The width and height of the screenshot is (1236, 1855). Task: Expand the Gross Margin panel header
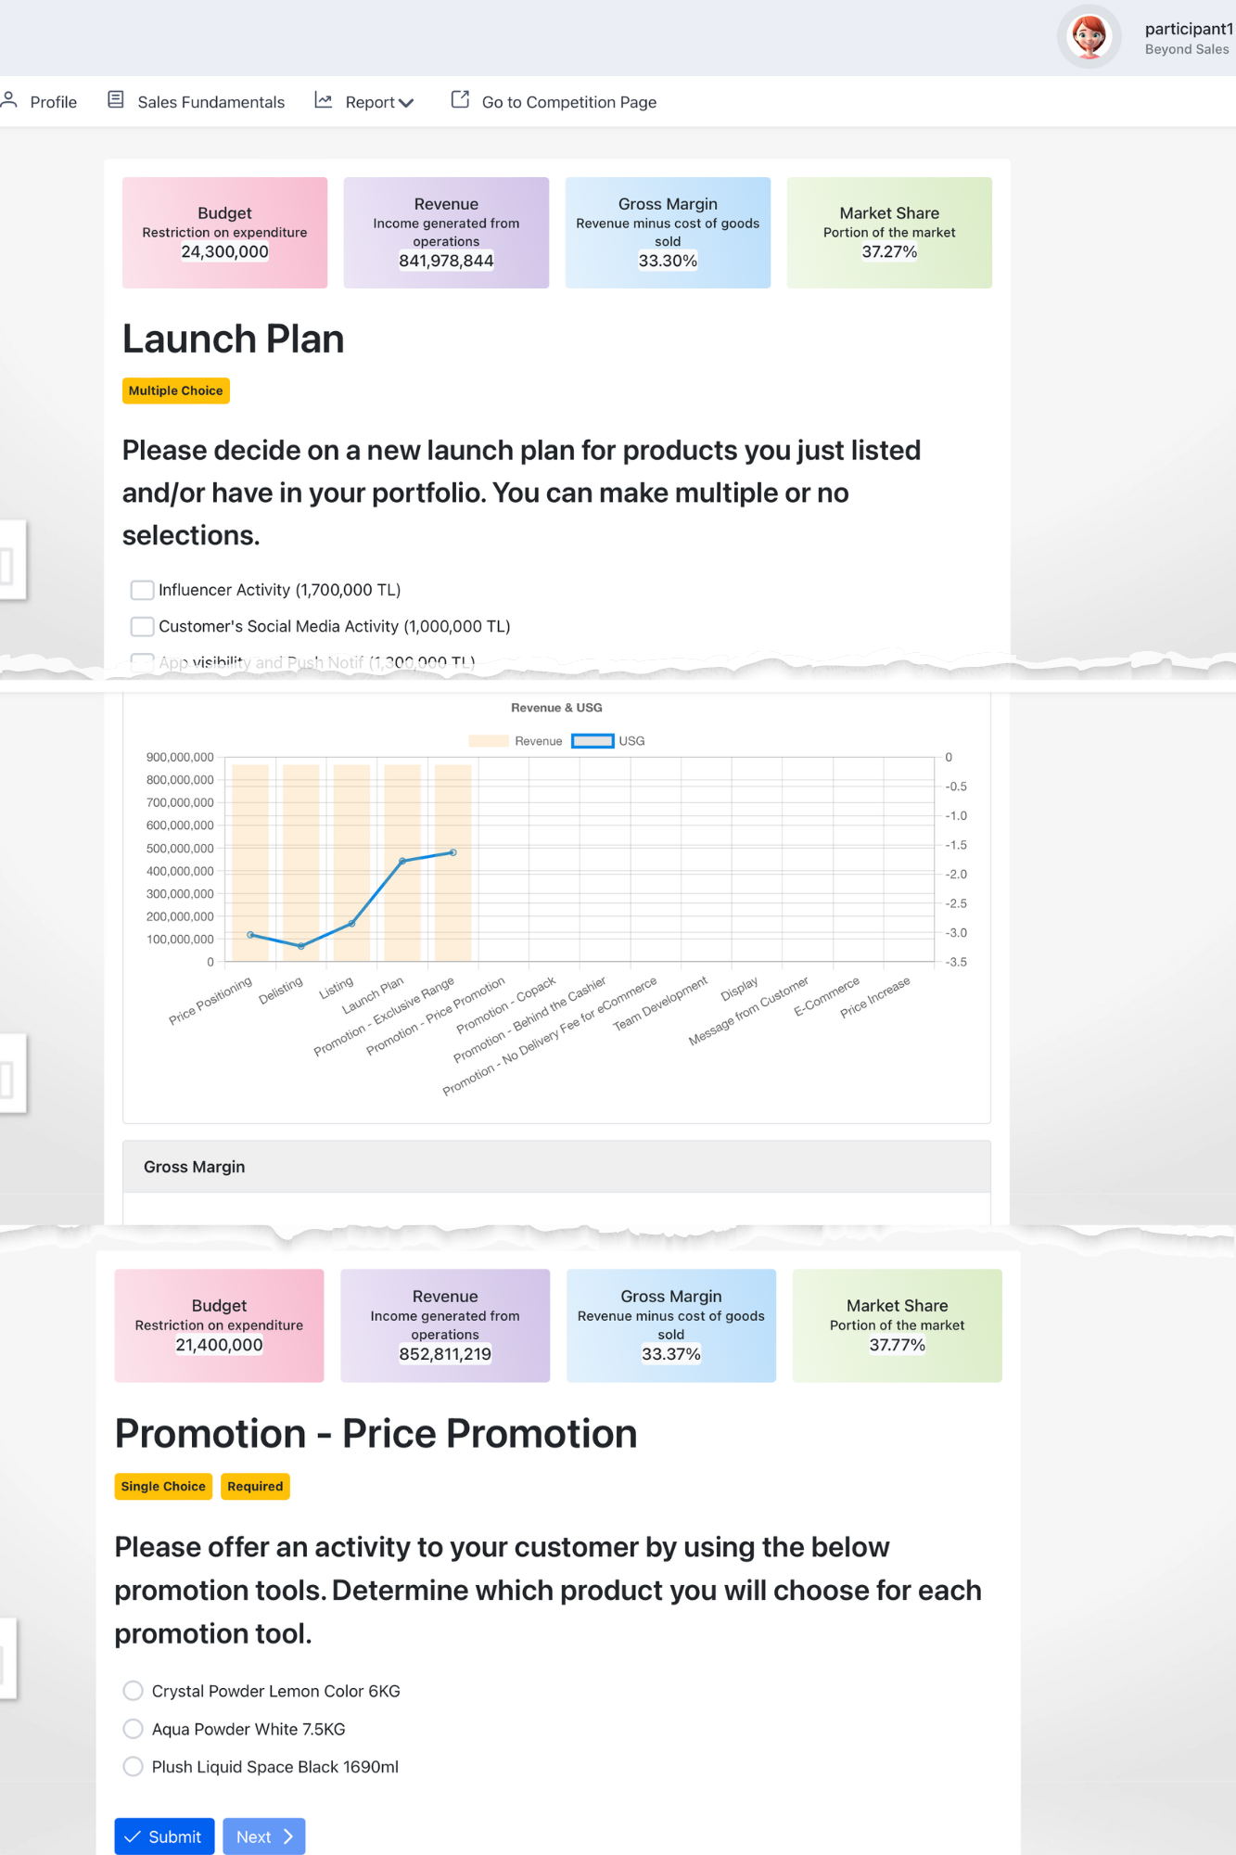tap(556, 1167)
